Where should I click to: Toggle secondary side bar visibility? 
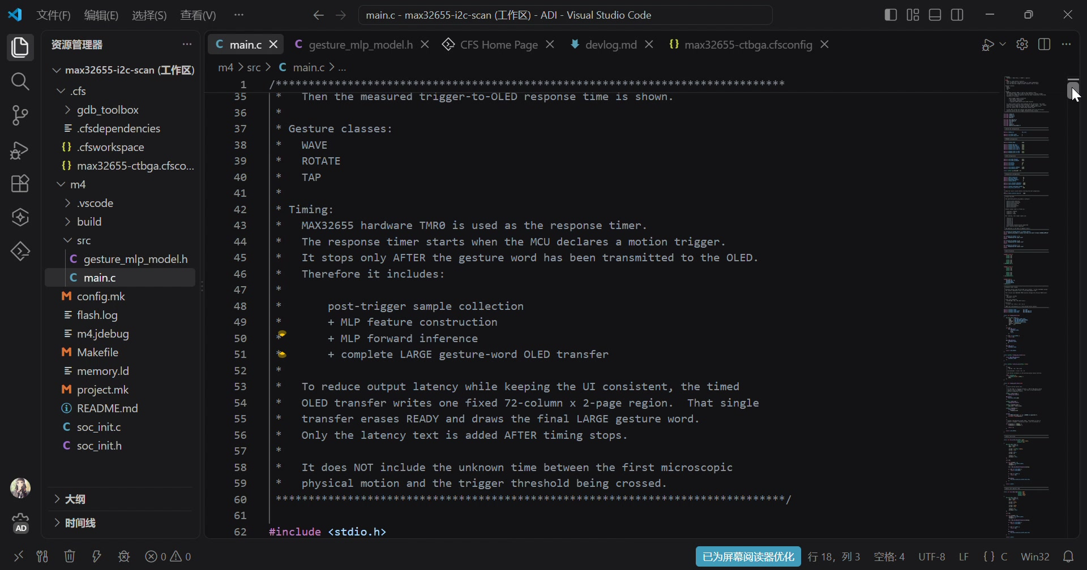(957, 15)
